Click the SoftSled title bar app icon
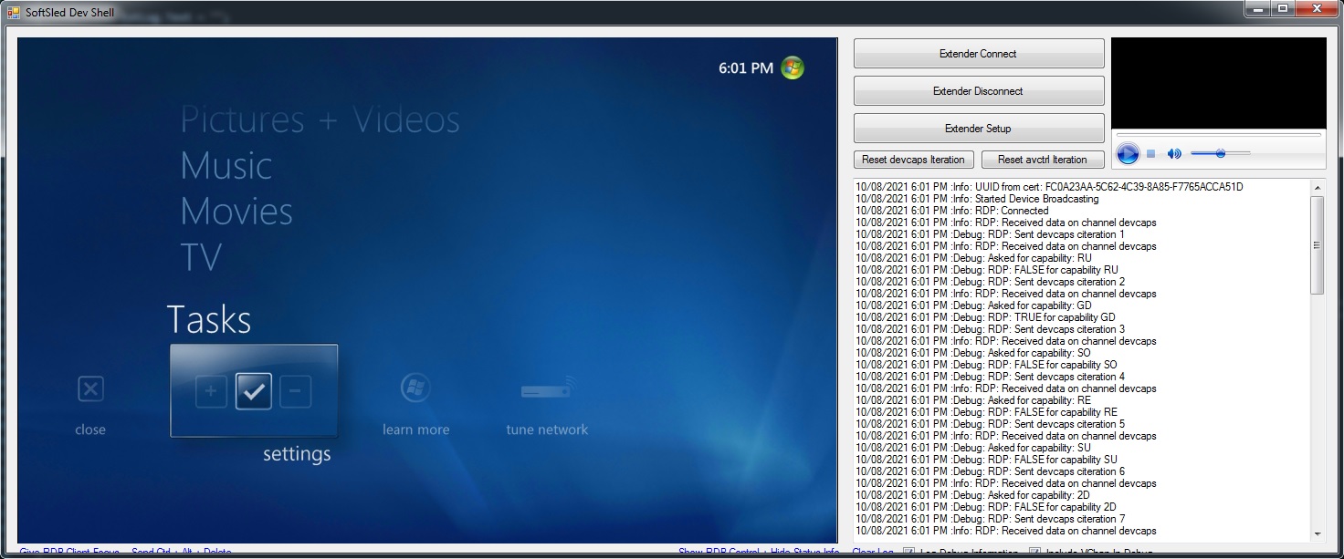The image size is (1344, 559). pos(14,12)
